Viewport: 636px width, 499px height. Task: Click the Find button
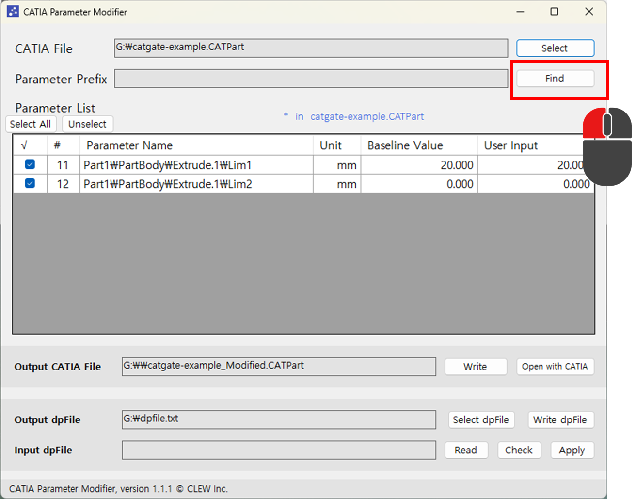point(555,79)
